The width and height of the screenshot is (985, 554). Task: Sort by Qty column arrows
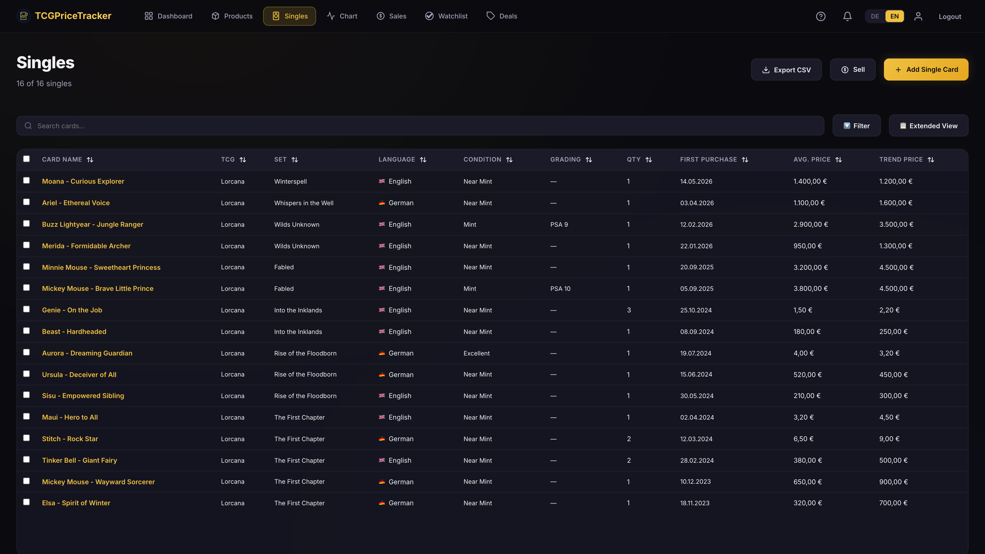pos(648,160)
